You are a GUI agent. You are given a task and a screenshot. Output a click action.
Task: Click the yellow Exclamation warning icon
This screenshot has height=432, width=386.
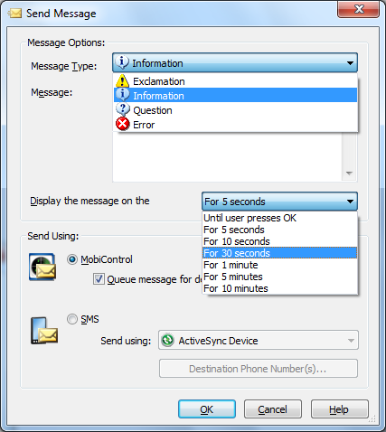123,80
